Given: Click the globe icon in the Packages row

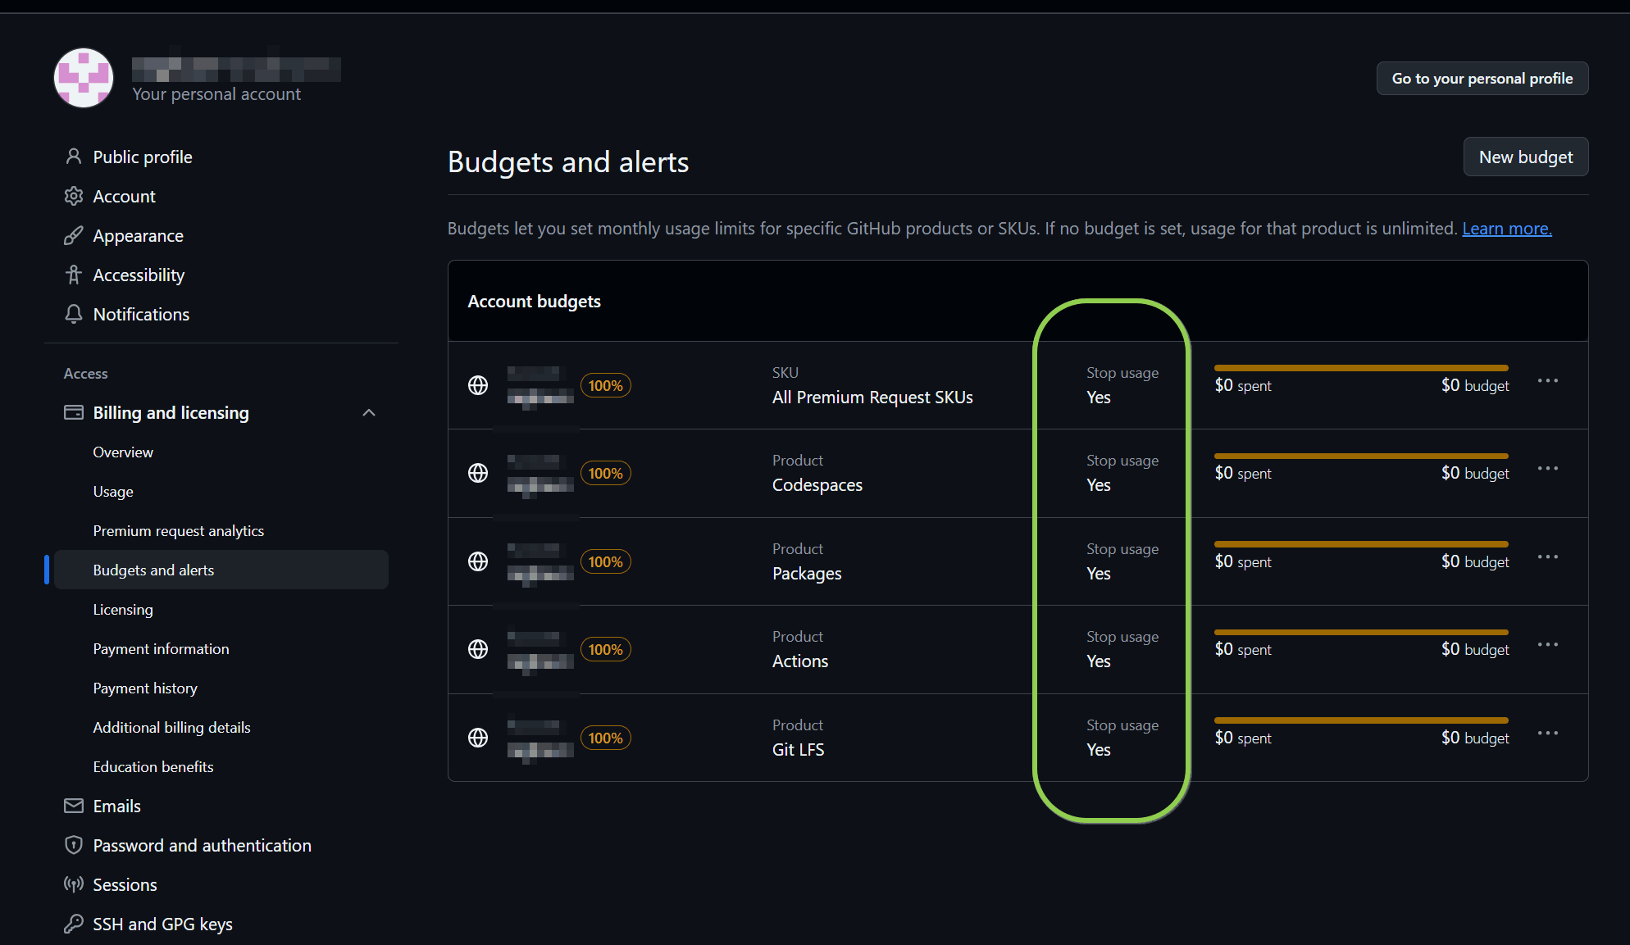Looking at the screenshot, I should pyautogui.click(x=478, y=561).
